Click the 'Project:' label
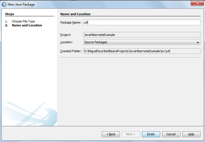Viewport: 205px width, 142px height. click(66, 35)
